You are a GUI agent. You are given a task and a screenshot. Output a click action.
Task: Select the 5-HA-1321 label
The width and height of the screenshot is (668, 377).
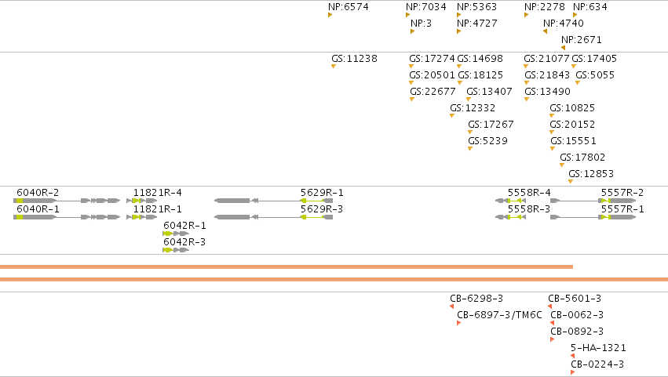[598, 348]
